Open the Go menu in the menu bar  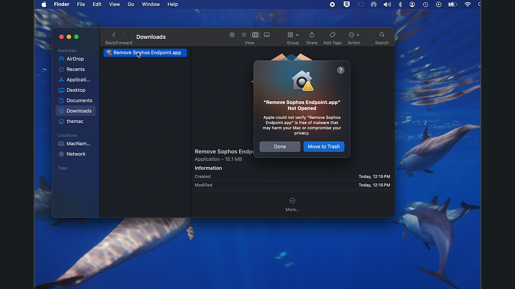(131, 4)
